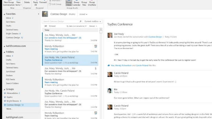The image size is (212, 119).
Task: Open Group OneNote from Group Assets
Action: pyautogui.click(x=92, y=3)
